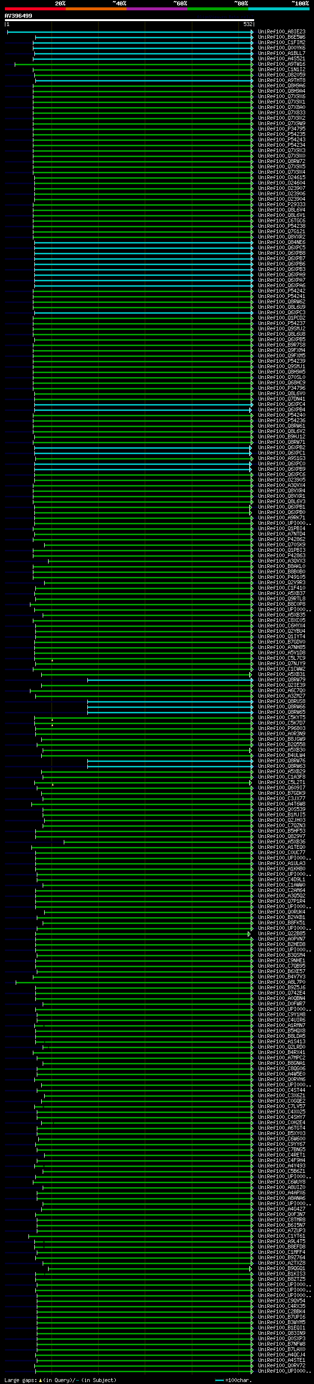Select hit label UniRef100_Q8RW79
Image resolution: width=314 pixels, height=1384 pixels.
[282, 679]
